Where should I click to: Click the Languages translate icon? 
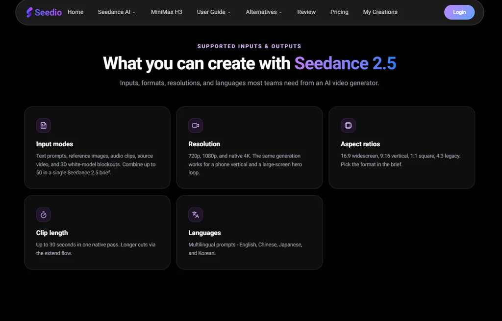[x=196, y=214]
